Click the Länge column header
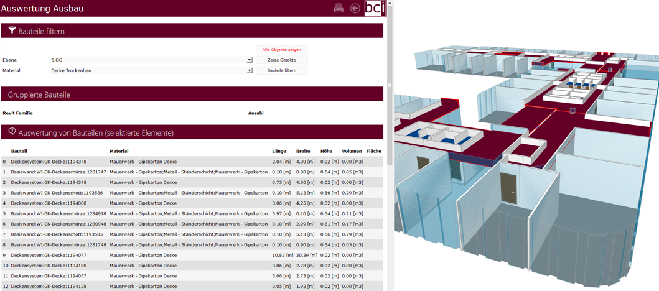The width and height of the screenshot is (659, 291). [279, 150]
